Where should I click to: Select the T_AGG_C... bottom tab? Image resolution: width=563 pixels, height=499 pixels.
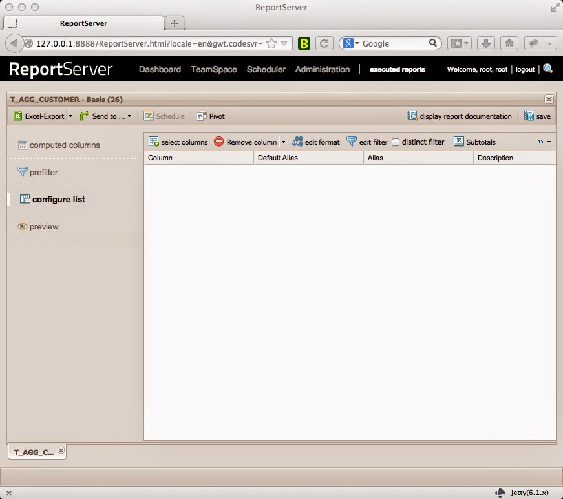34,452
